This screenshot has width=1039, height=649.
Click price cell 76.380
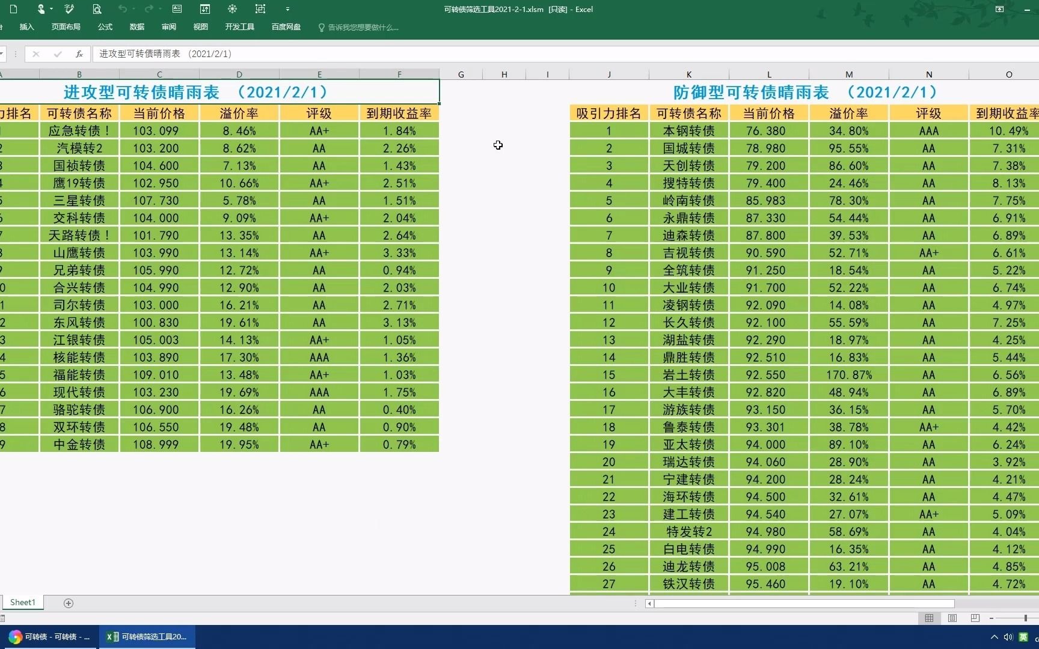click(x=769, y=130)
